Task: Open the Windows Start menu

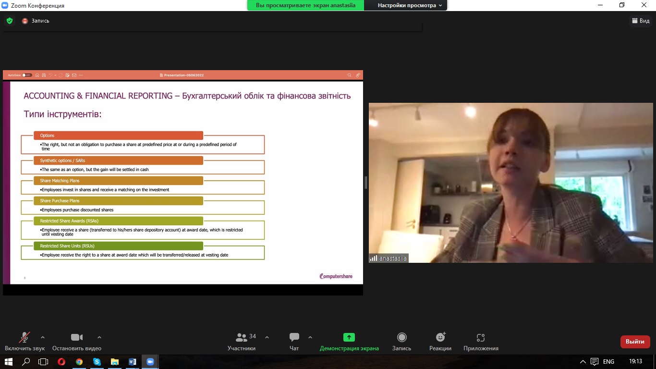Action: click(9, 362)
